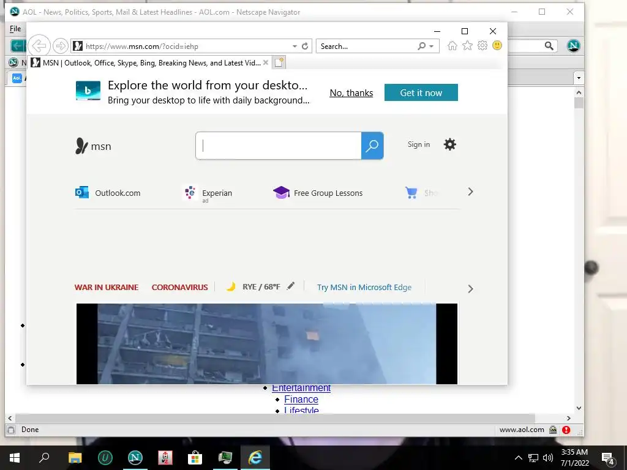The image size is (627, 470).
Task: Click the Get it now button
Action: coord(421,93)
